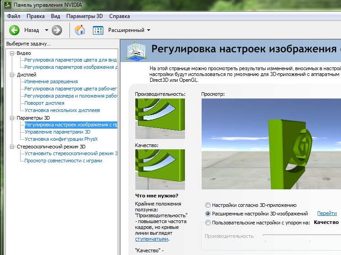Click the Дисплей category label
This screenshot has height=255, width=341.
27,75
